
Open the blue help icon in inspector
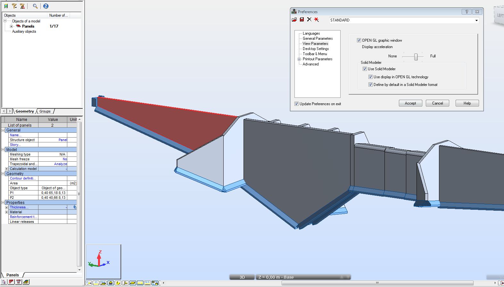(x=46, y=6)
